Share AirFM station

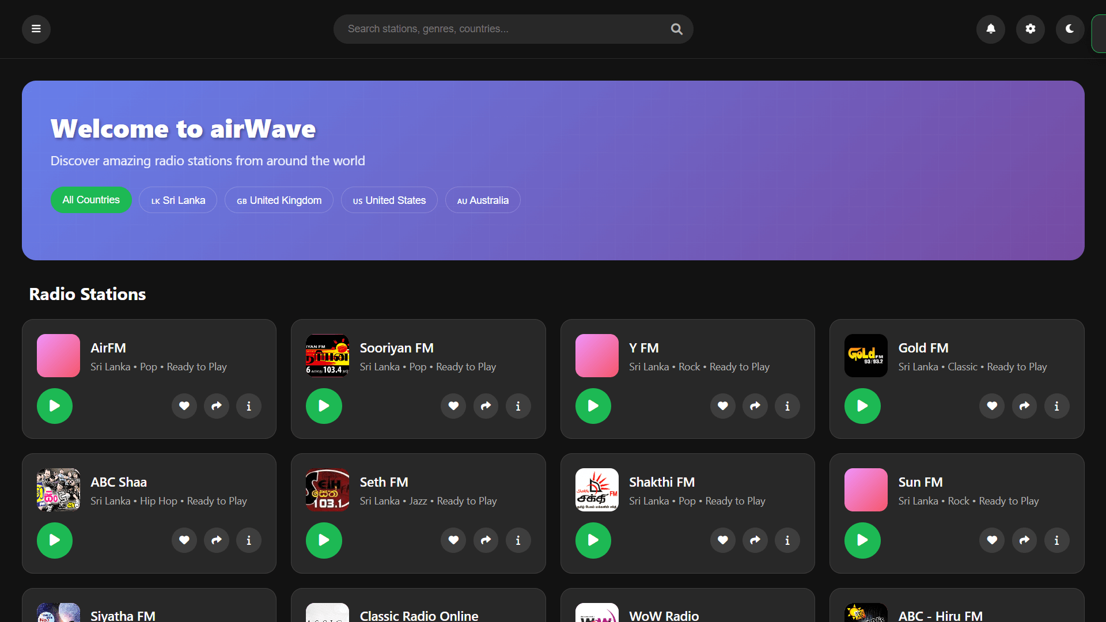[217, 406]
